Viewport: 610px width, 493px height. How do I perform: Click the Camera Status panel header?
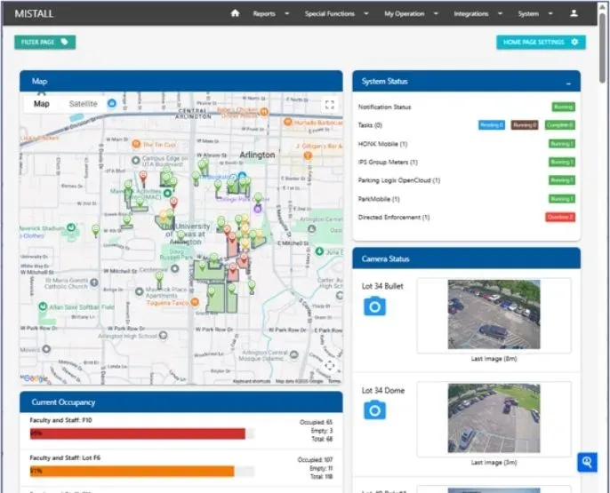pyautogui.click(x=467, y=258)
